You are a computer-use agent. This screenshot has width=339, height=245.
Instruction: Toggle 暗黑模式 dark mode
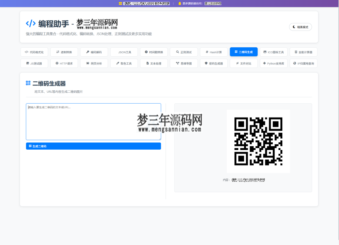(x=300, y=27)
